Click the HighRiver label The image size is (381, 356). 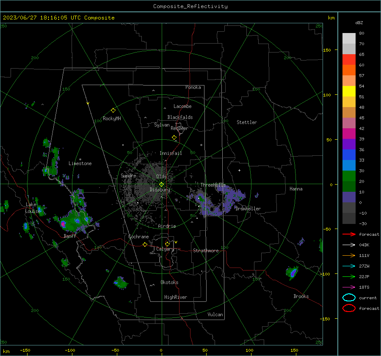176,297
